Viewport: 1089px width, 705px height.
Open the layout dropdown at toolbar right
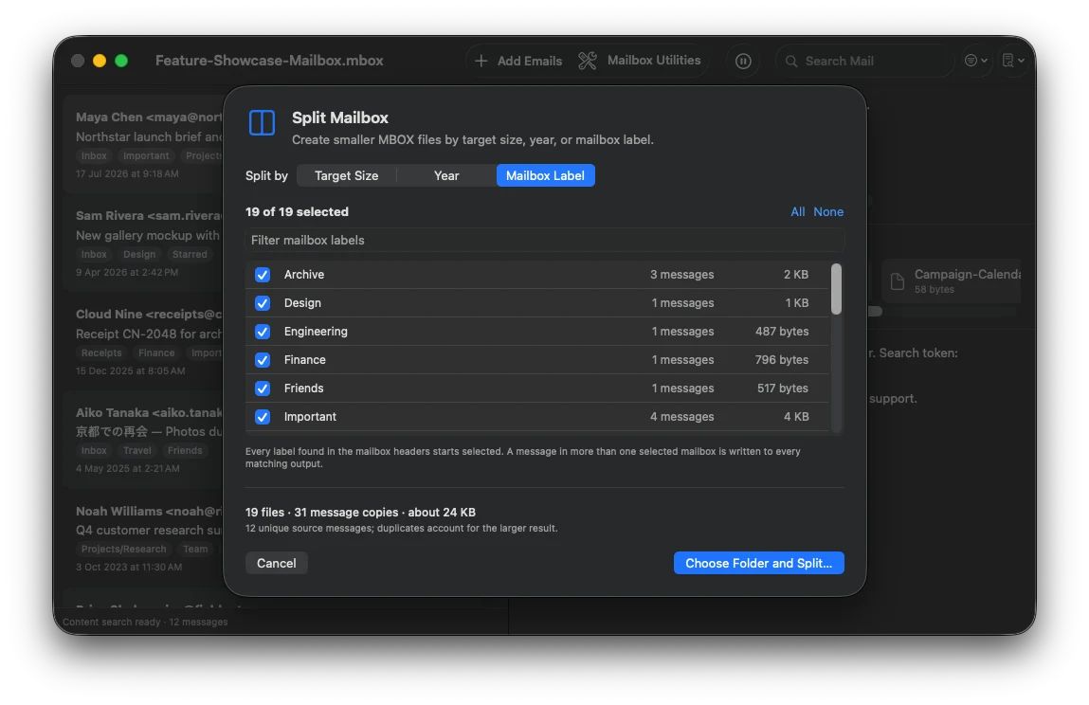pyautogui.click(x=1013, y=62)
